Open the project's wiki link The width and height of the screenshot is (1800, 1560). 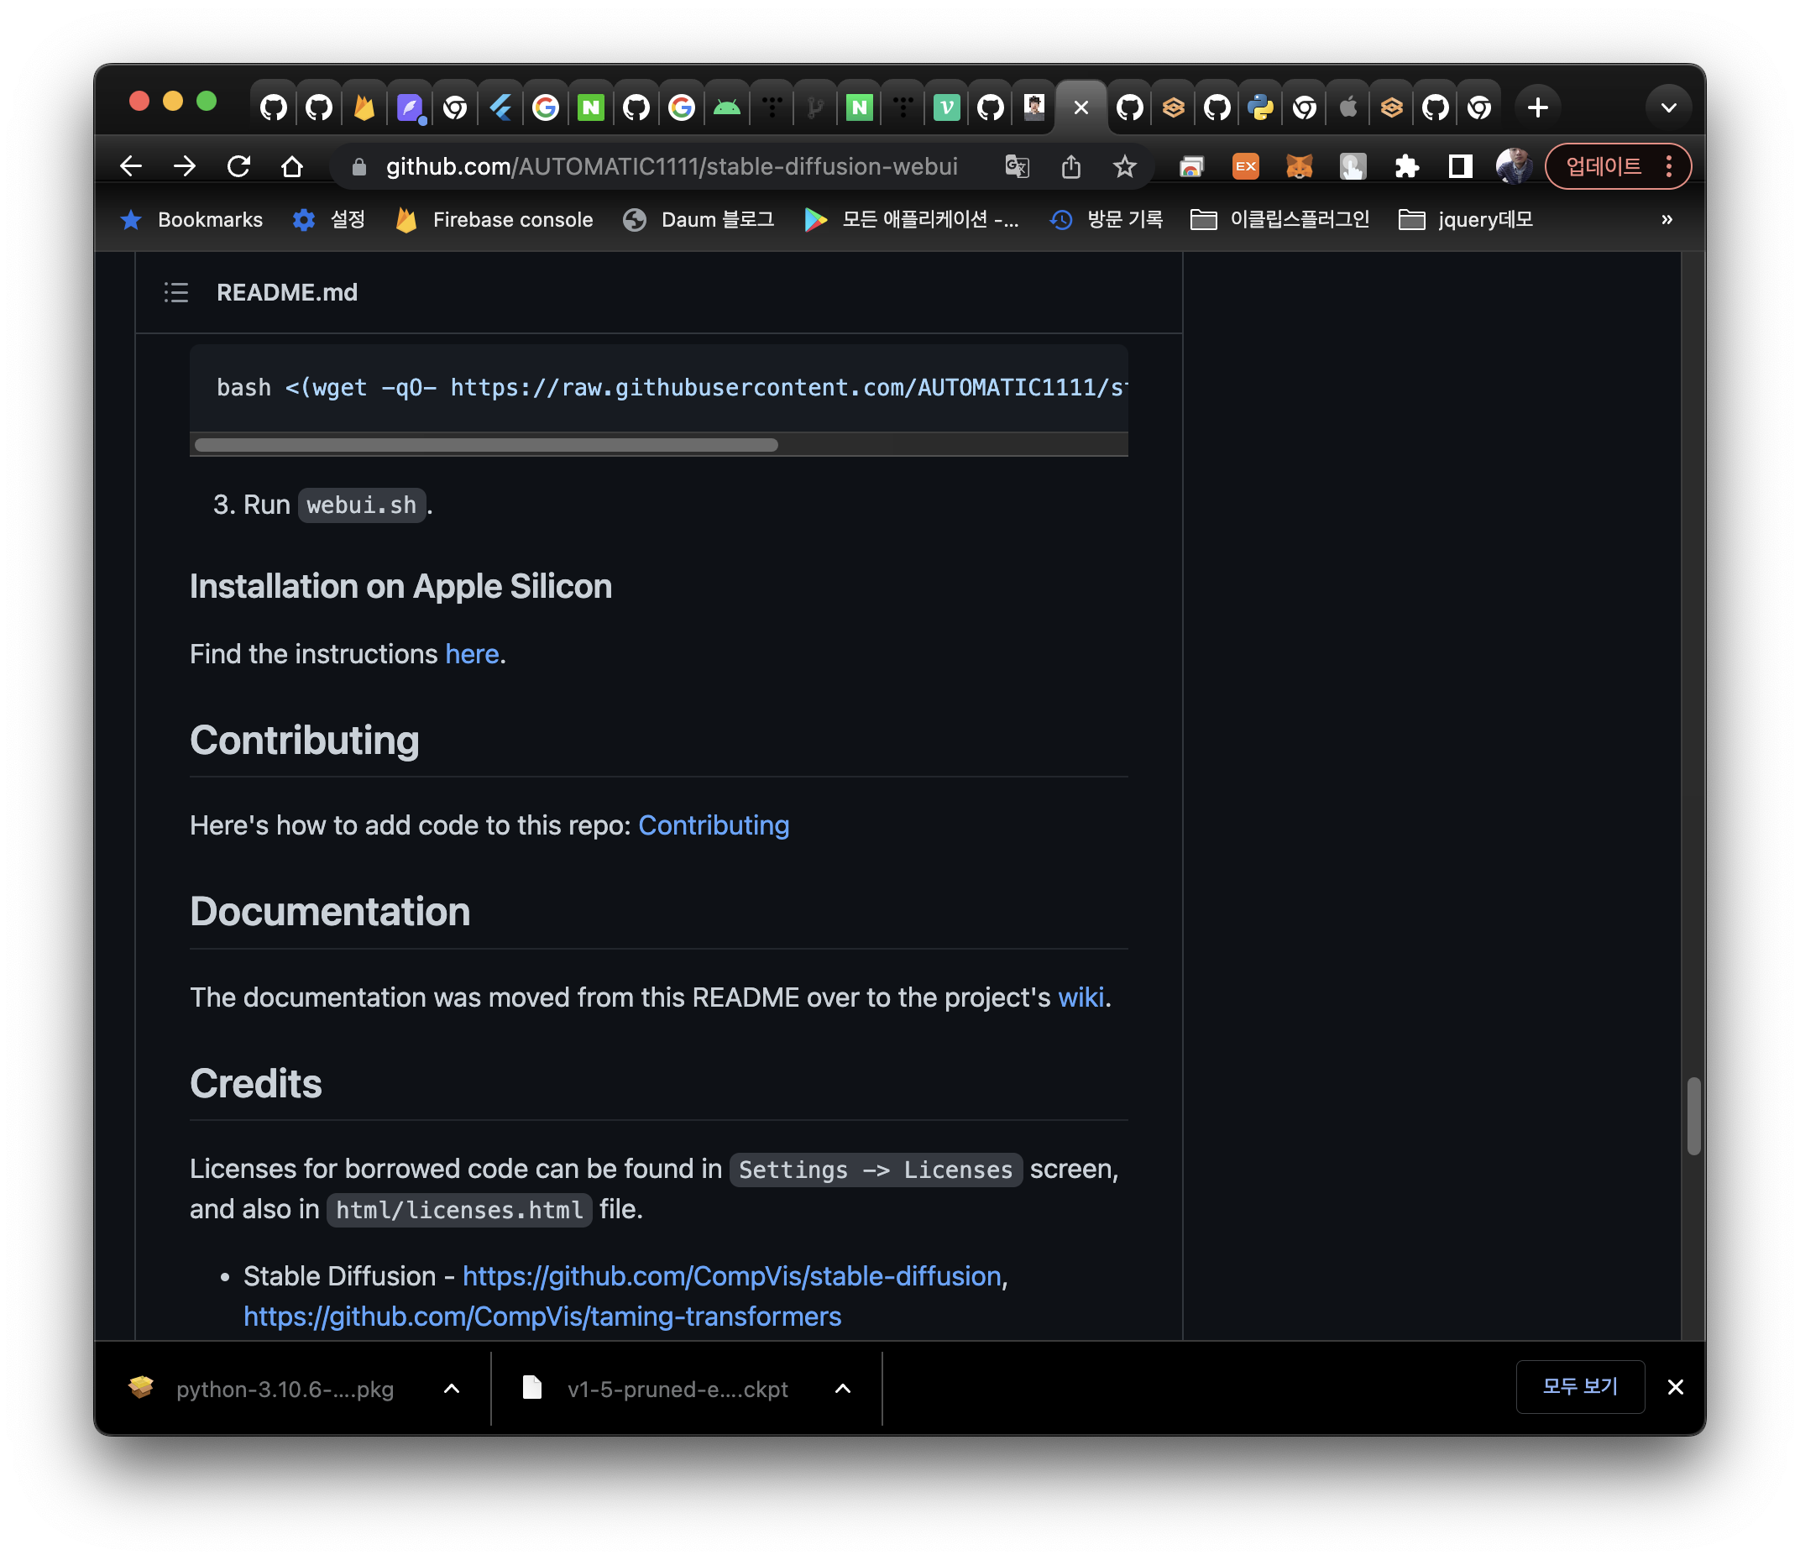point(1081,997)
